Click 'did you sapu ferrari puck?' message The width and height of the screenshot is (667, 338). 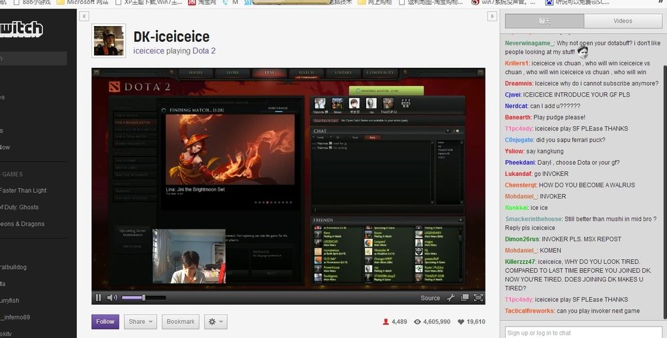[x=570, y=140]
